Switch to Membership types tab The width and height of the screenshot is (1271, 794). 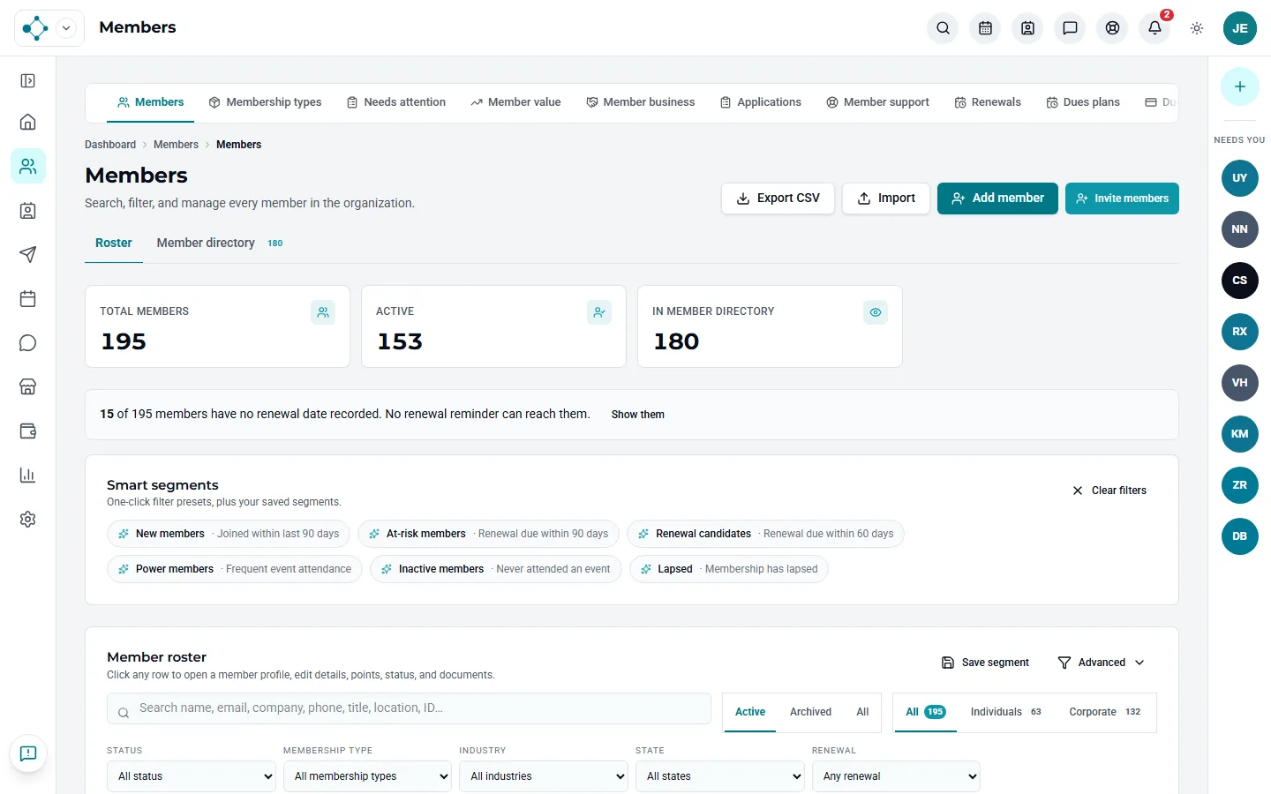click(265, 102)
